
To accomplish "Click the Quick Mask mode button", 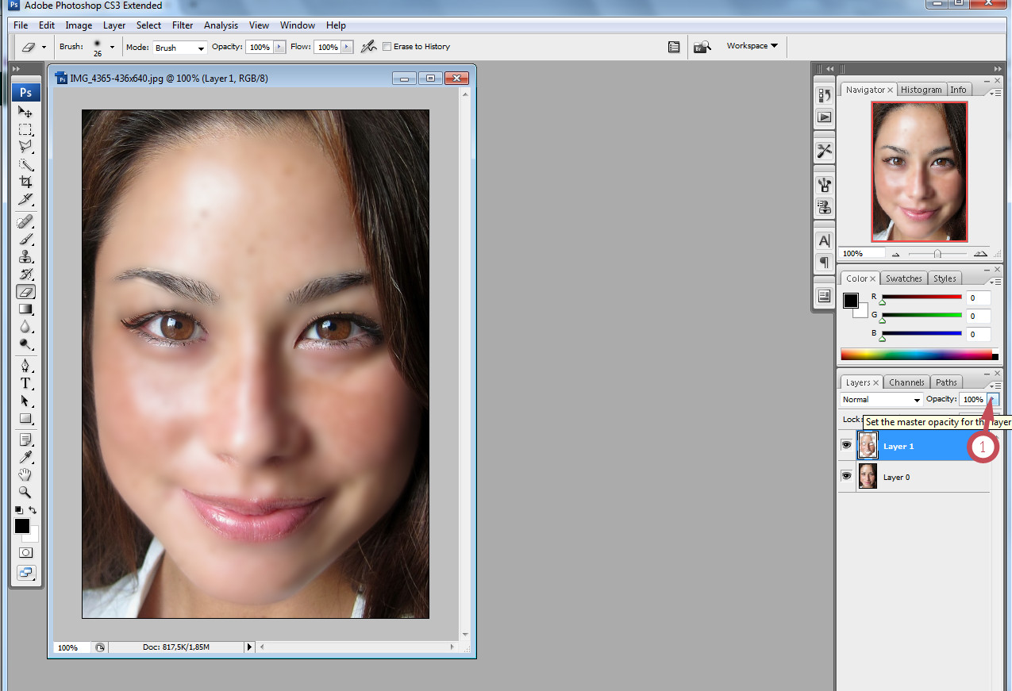I will (25, 552).
